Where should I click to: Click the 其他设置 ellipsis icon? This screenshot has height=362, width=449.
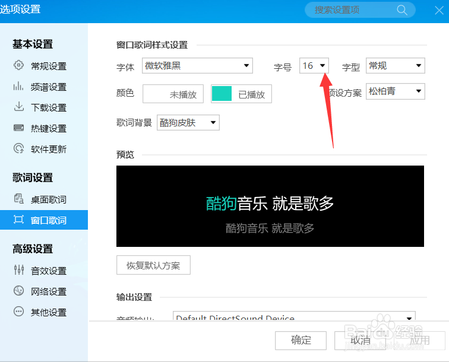tap(18, 312)
